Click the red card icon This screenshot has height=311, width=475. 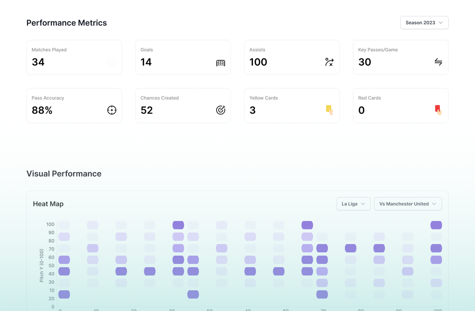coord(438,110)
